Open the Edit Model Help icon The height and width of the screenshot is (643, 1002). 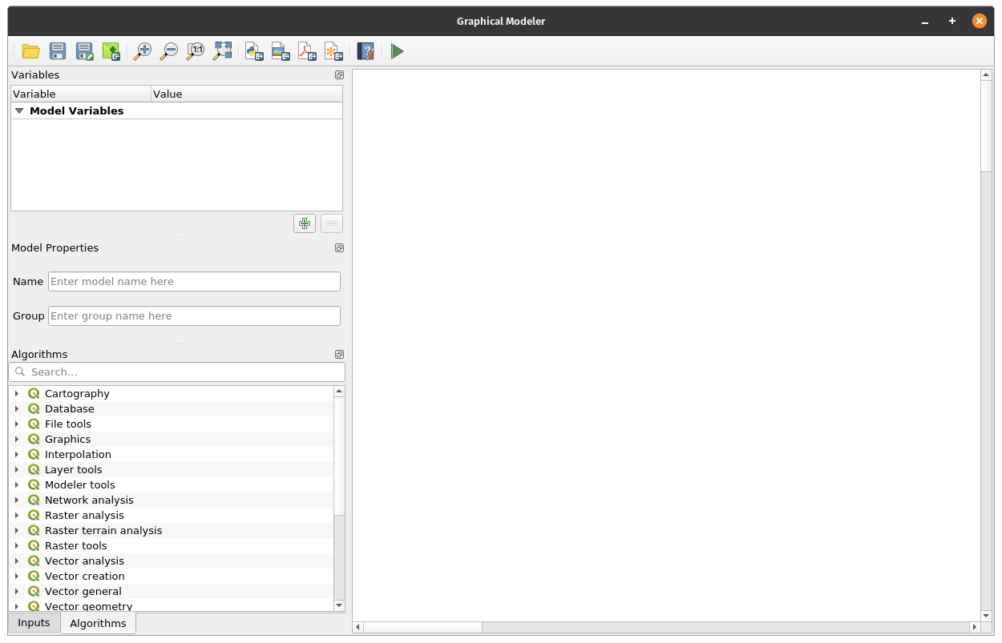click(x=366, y=51)
